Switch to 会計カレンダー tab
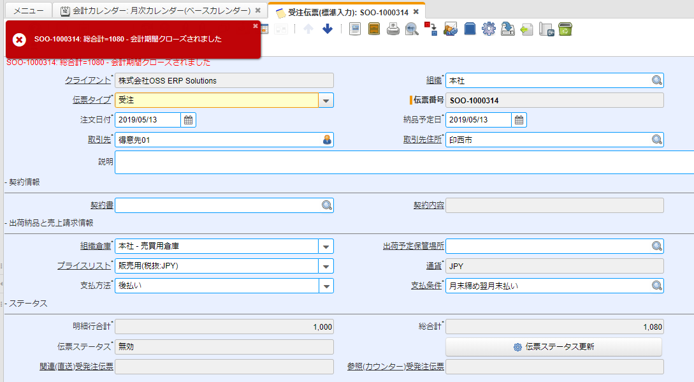 pyautogui.click(x=160, y=11)
